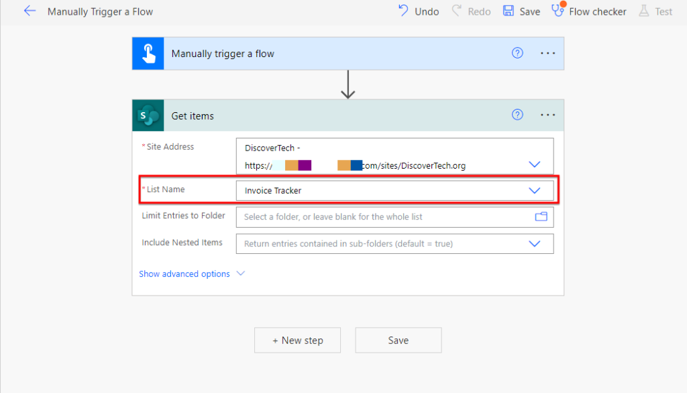Expand the Site Address dropdown
Viewport: 687px width, 393px height.
tap(535, 165)
